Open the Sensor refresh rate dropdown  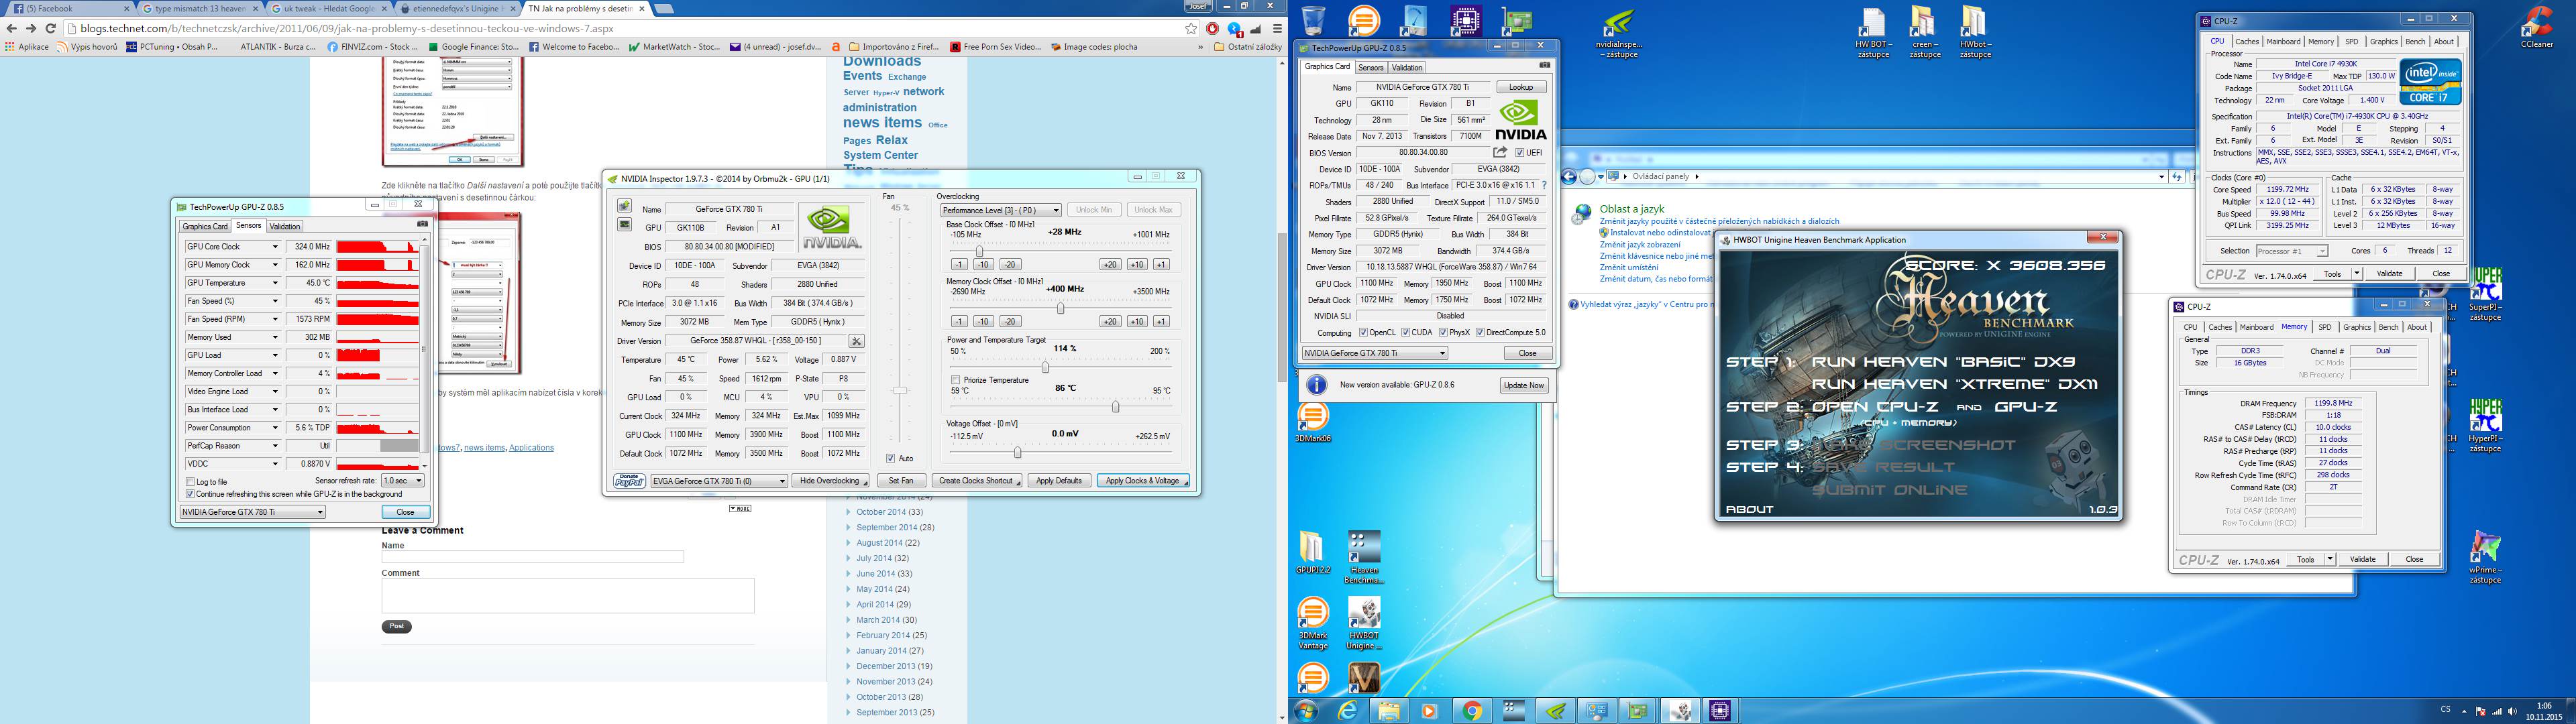(x=403, y=481)
